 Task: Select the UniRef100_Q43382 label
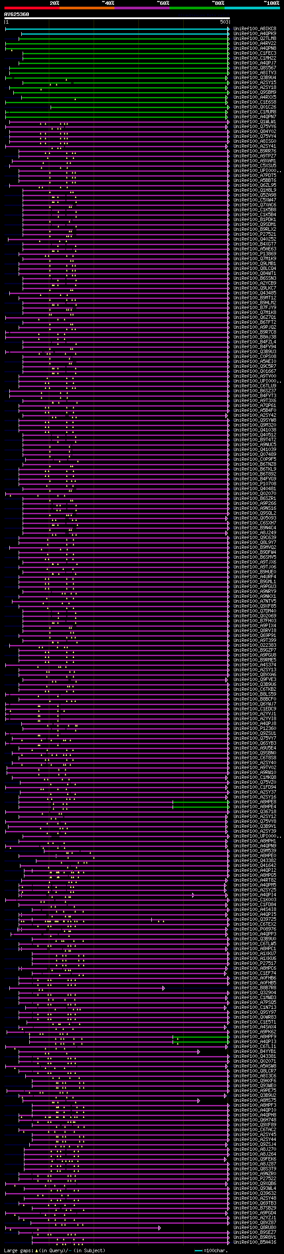[x=254, y=860]
